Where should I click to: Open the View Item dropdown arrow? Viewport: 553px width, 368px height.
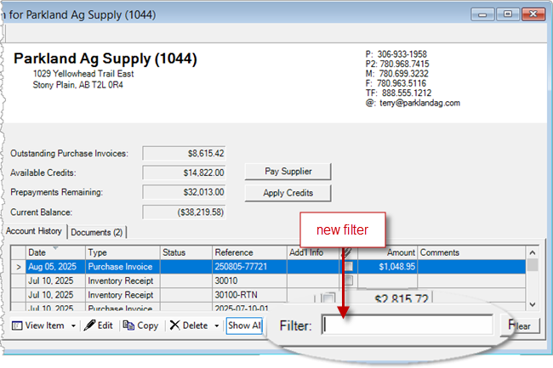point(73,326)
